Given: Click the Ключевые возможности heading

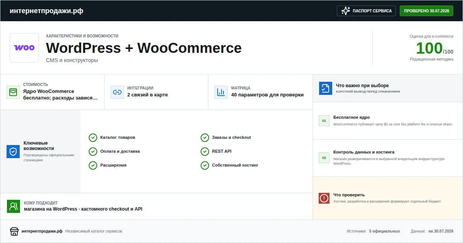Looking at the screenshot, I should tap(39, 146).
